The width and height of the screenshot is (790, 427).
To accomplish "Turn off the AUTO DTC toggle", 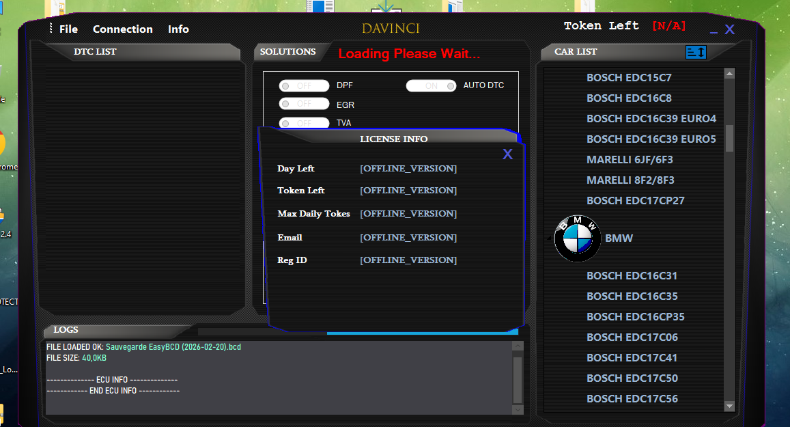I will pos(432,86).
